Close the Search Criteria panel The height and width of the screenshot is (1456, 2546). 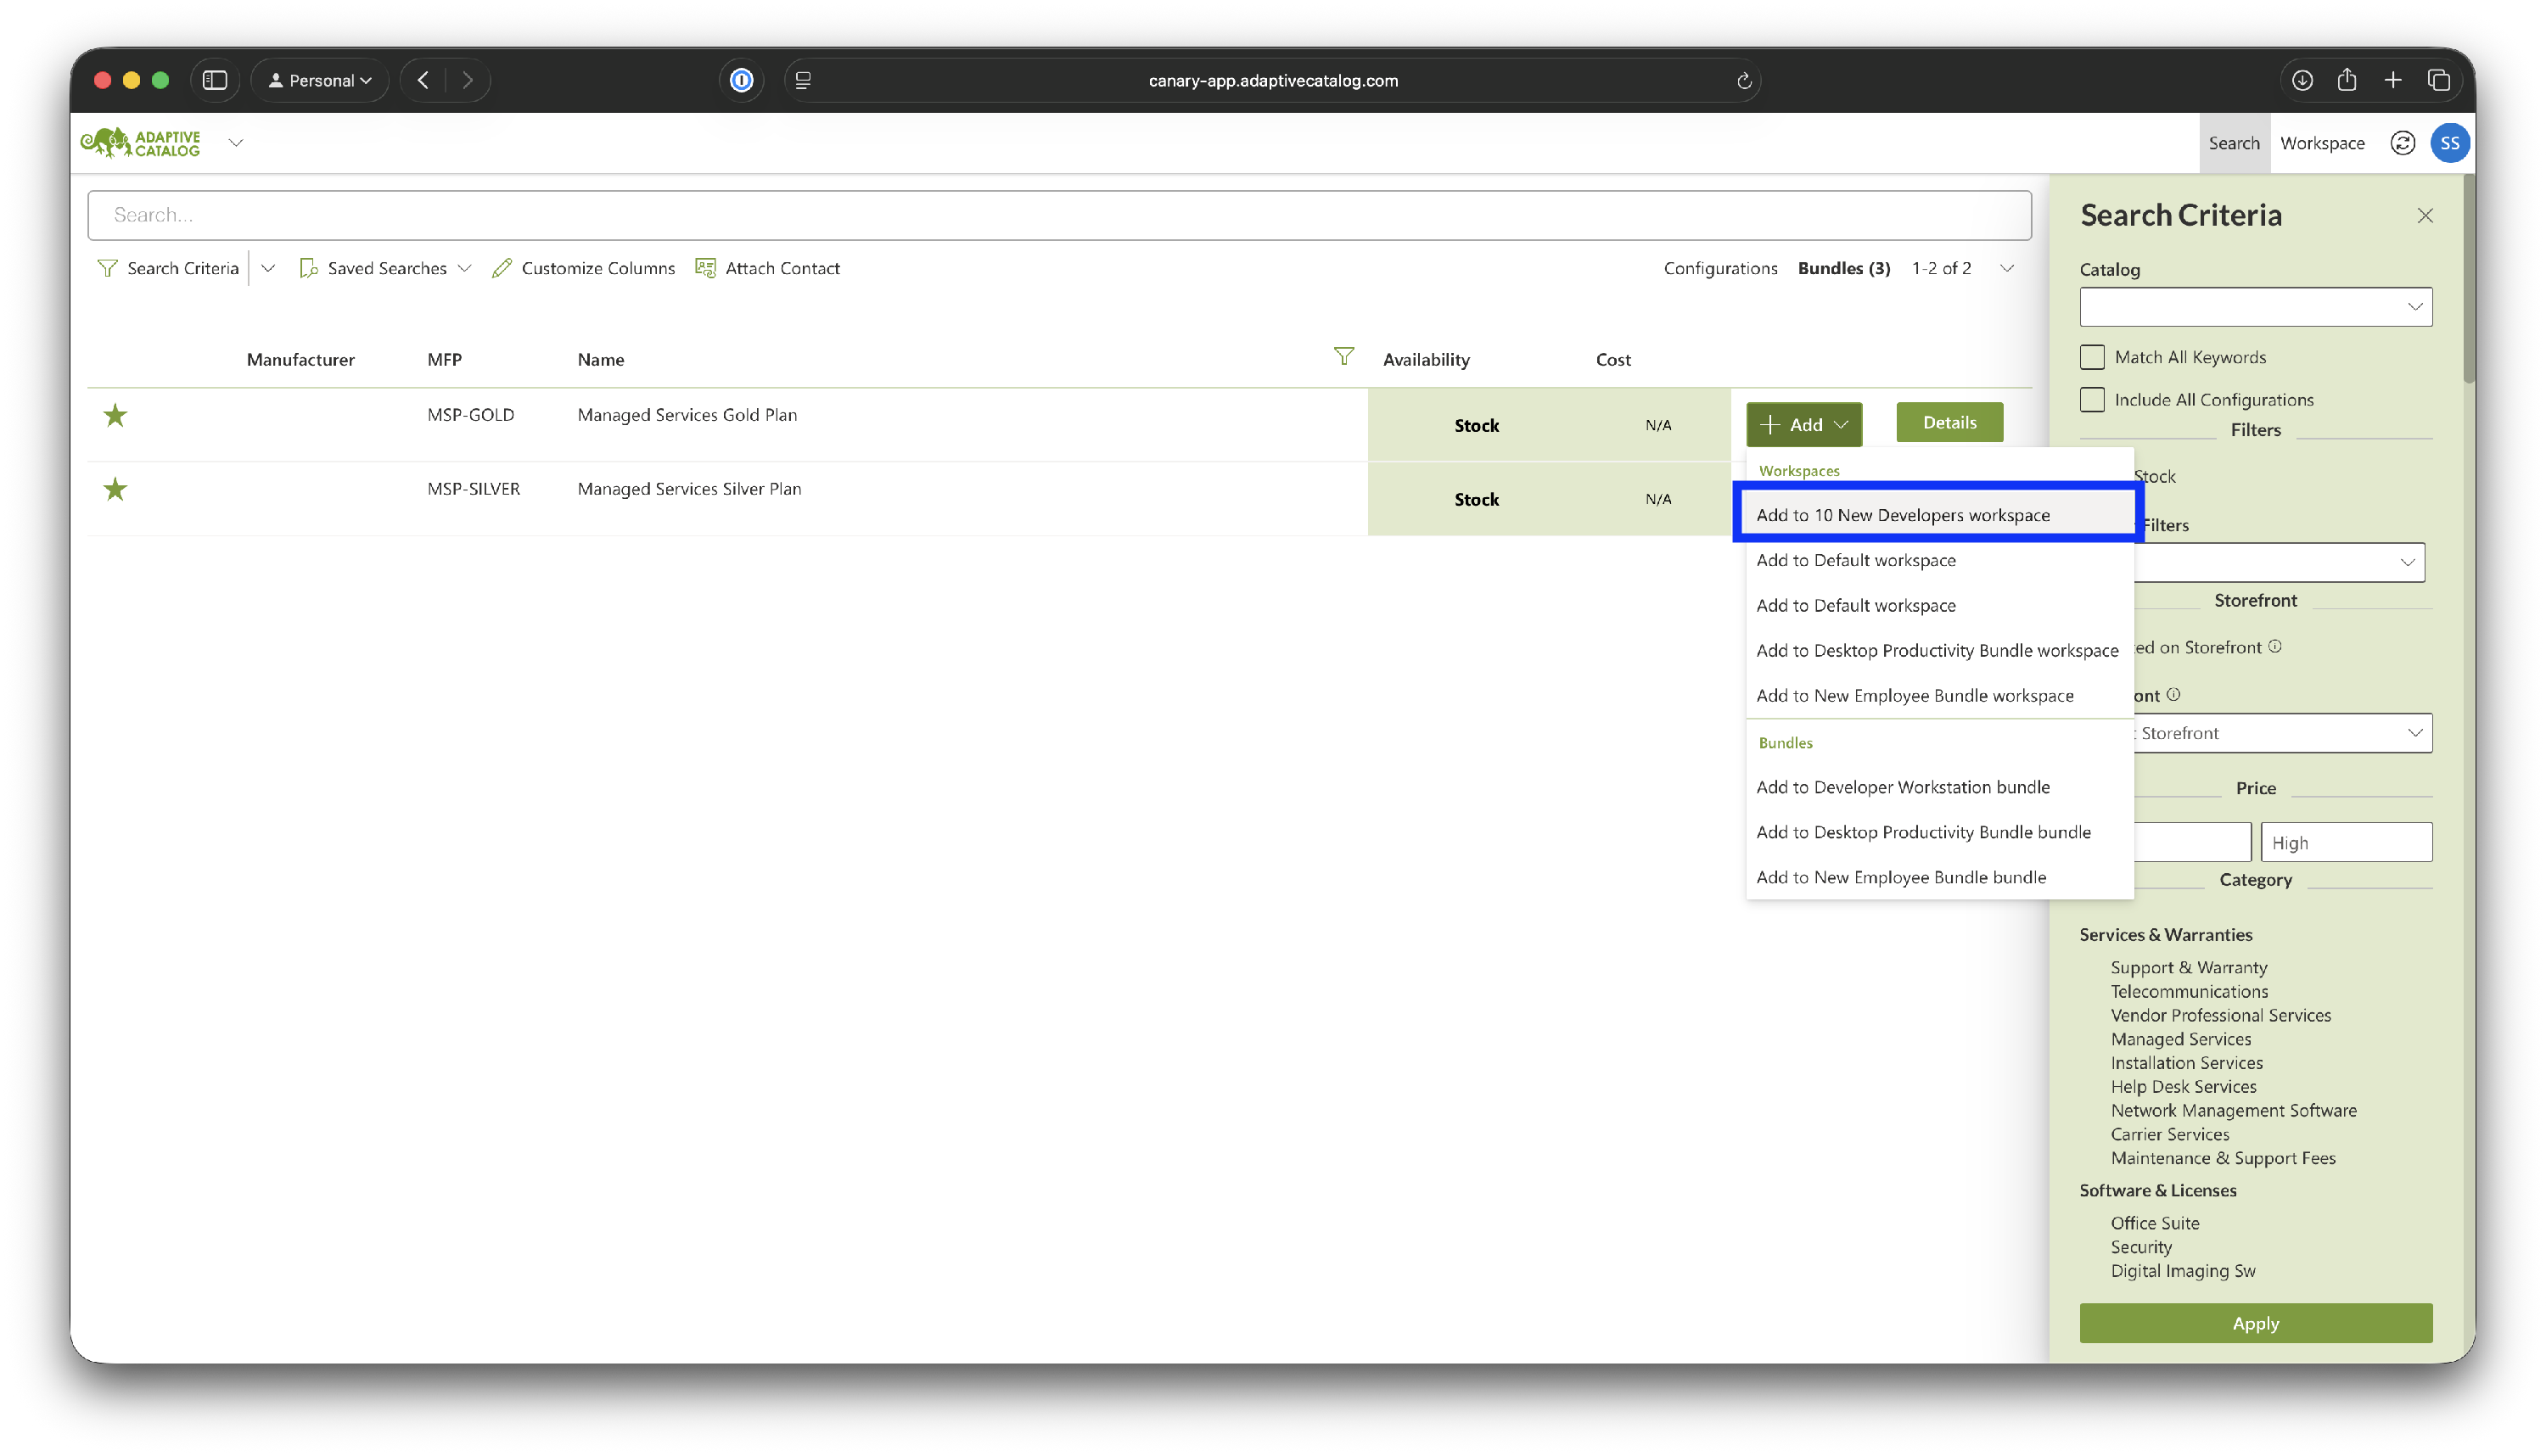pos(2424,216)
